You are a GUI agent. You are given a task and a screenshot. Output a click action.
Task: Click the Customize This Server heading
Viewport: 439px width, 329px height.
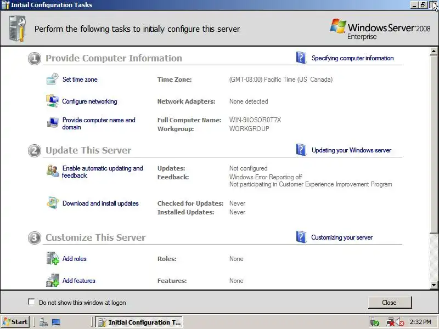coord(95,237)
